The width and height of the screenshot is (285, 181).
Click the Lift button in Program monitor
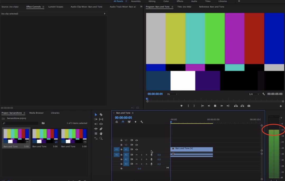(x=236, y=106)
